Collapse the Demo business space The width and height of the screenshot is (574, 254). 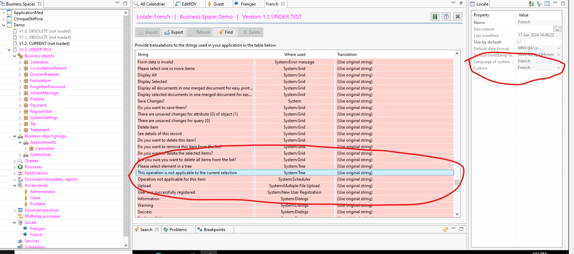coord(4,25)
